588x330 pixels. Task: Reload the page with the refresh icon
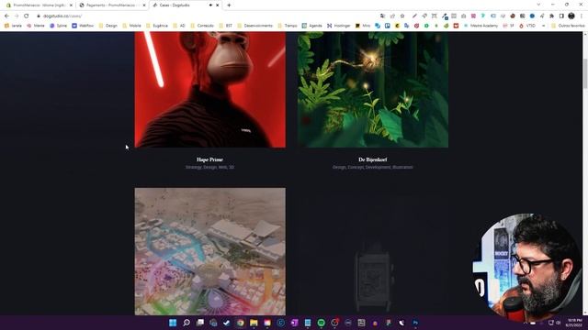pos(27,16)
